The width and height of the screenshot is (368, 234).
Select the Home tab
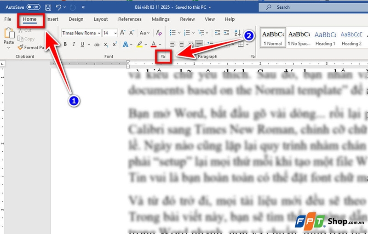tap(29, 19)
